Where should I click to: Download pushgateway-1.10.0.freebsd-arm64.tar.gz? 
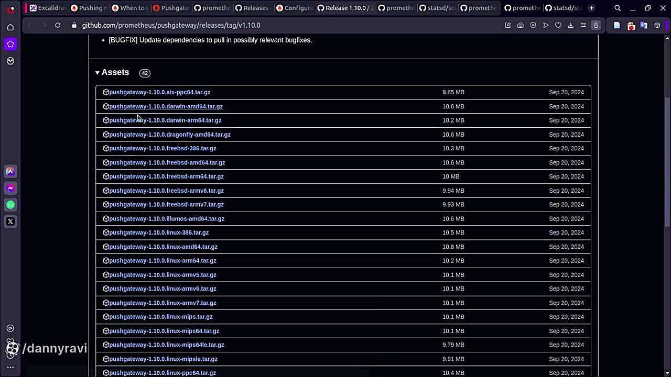pyautogui.click(x=166, y=176)
